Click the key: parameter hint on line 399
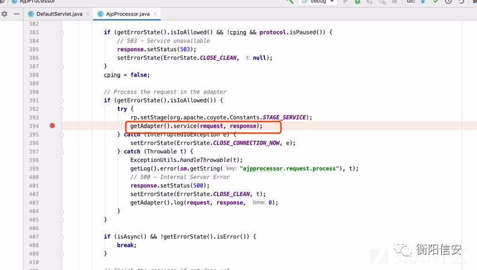The height and width of the screenshot is (270, 477). coord(231,168)
